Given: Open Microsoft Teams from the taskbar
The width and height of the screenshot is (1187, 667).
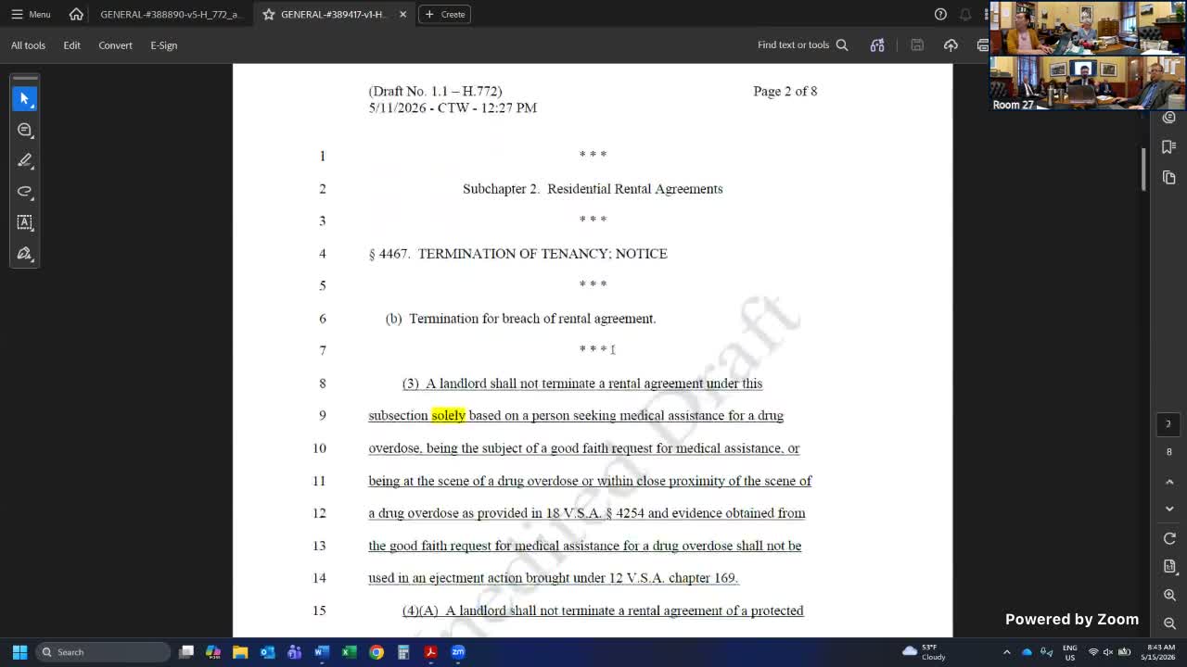Looking at the screenshot, I should click(x=294, y=652).
